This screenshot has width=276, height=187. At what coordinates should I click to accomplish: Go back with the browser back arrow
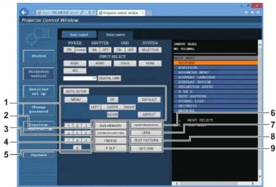click(24, 12)
